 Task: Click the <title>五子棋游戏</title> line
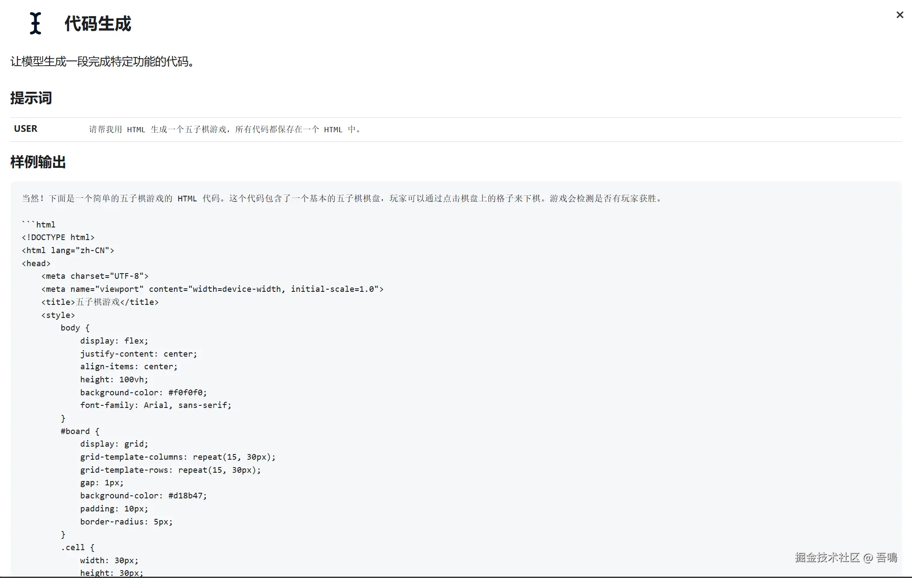[x=100, y=302]
